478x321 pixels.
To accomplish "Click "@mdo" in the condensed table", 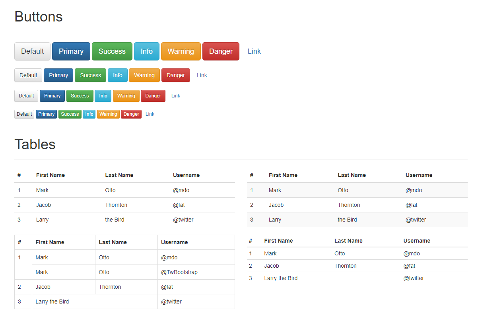I will pyautogui.click(x=412, y=253).
